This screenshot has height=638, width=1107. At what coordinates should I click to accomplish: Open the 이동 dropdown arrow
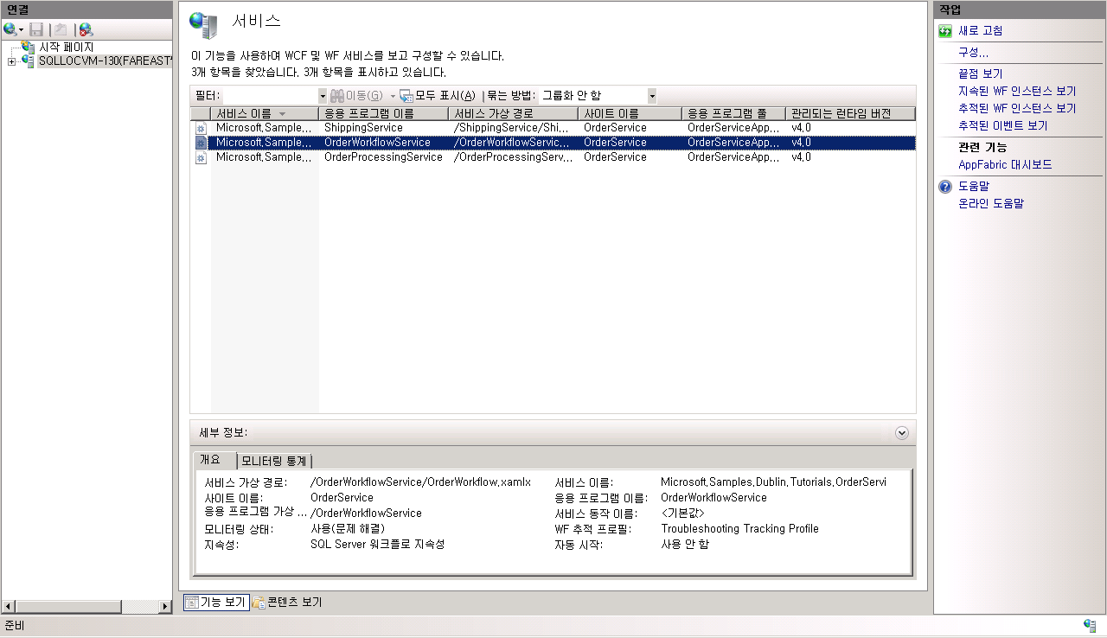coord(392,96)
